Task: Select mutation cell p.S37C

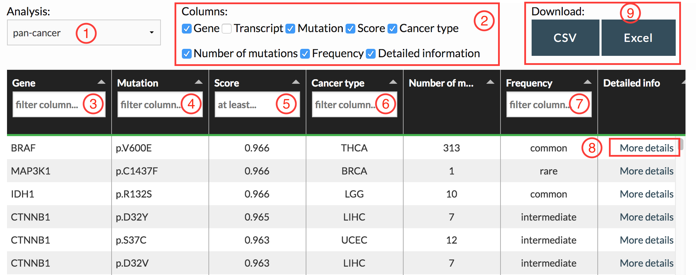Action: [x=160, y=240]
